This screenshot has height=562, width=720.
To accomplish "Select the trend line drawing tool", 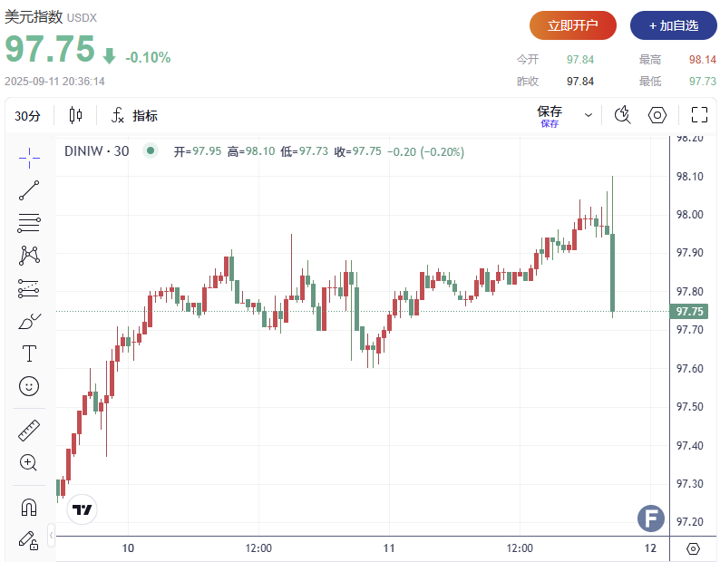I will [29, 190].
